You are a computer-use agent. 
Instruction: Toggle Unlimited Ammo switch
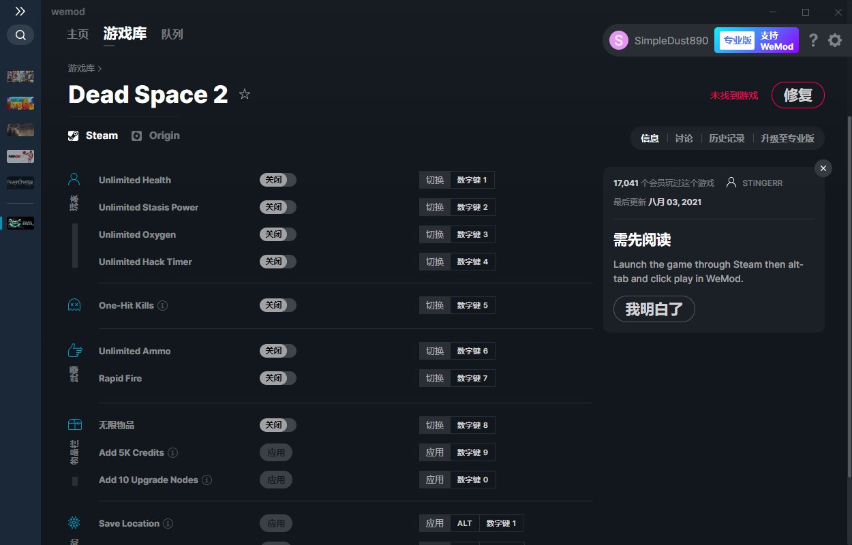277,351
